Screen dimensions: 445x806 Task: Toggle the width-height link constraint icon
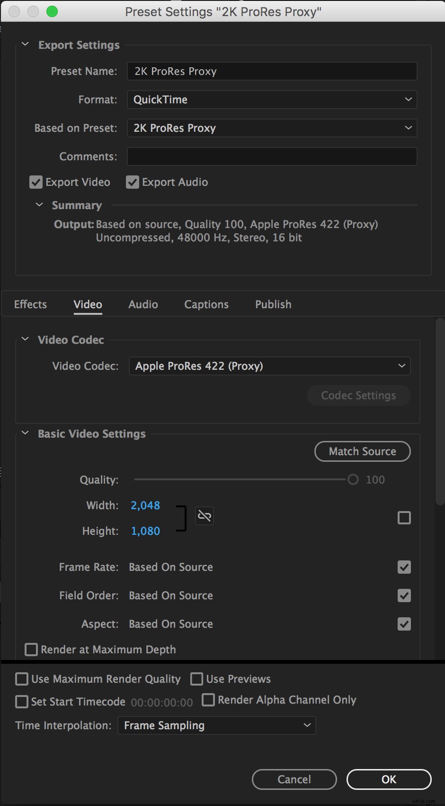click(x=205, y=516)
